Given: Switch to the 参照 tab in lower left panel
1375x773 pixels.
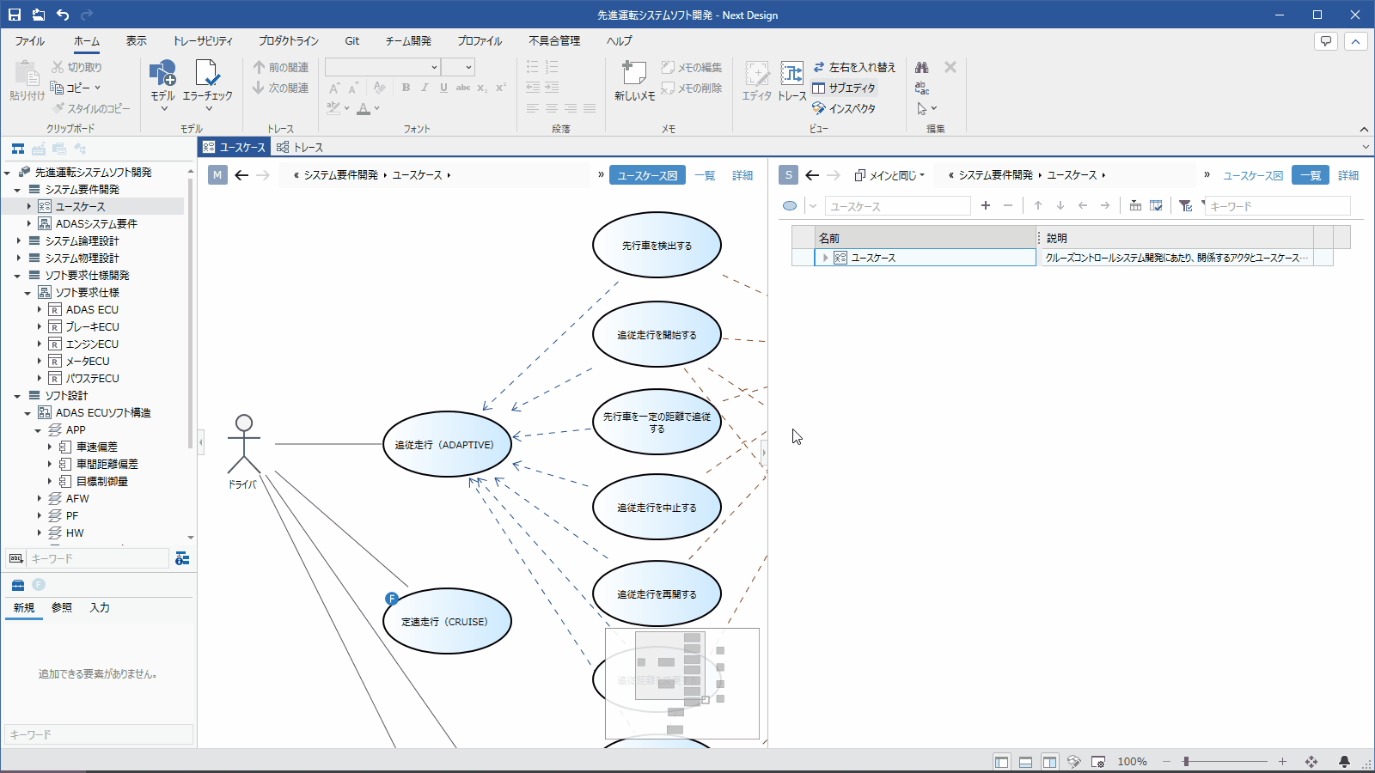Looking at the screenshot, I should coord(62,607).
